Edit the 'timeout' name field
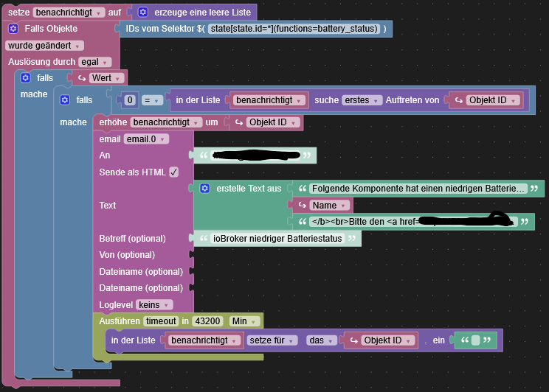The height and width of the screenshot is (392, 549). [x=161, y=321]
